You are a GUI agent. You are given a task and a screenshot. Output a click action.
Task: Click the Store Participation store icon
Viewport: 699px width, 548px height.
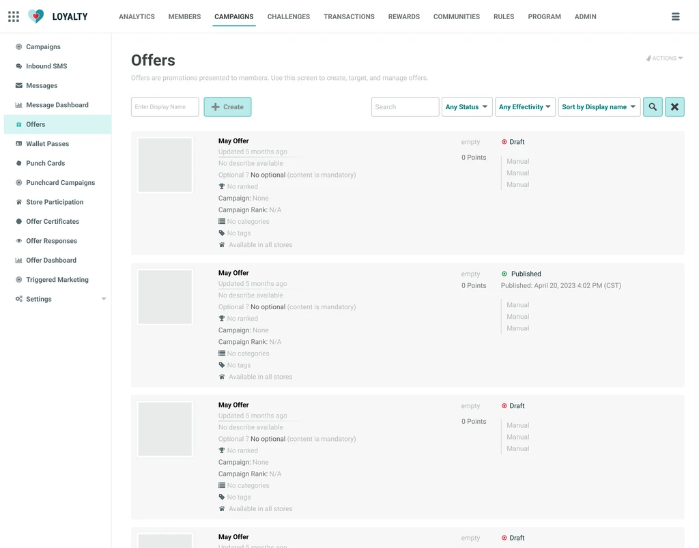coord(18,202)
